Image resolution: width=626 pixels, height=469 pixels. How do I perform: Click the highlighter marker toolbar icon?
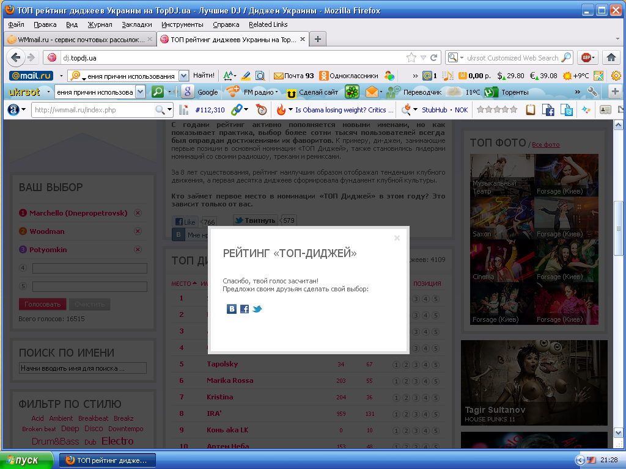click(246, 75)
